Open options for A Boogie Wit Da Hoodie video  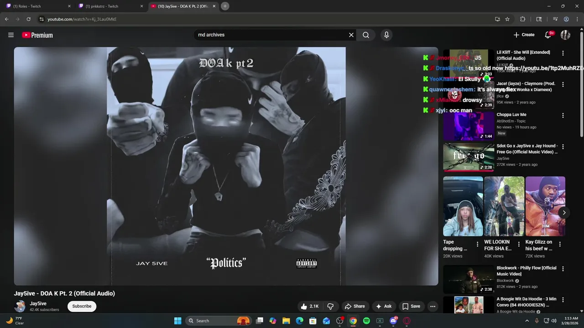[563, 300]
